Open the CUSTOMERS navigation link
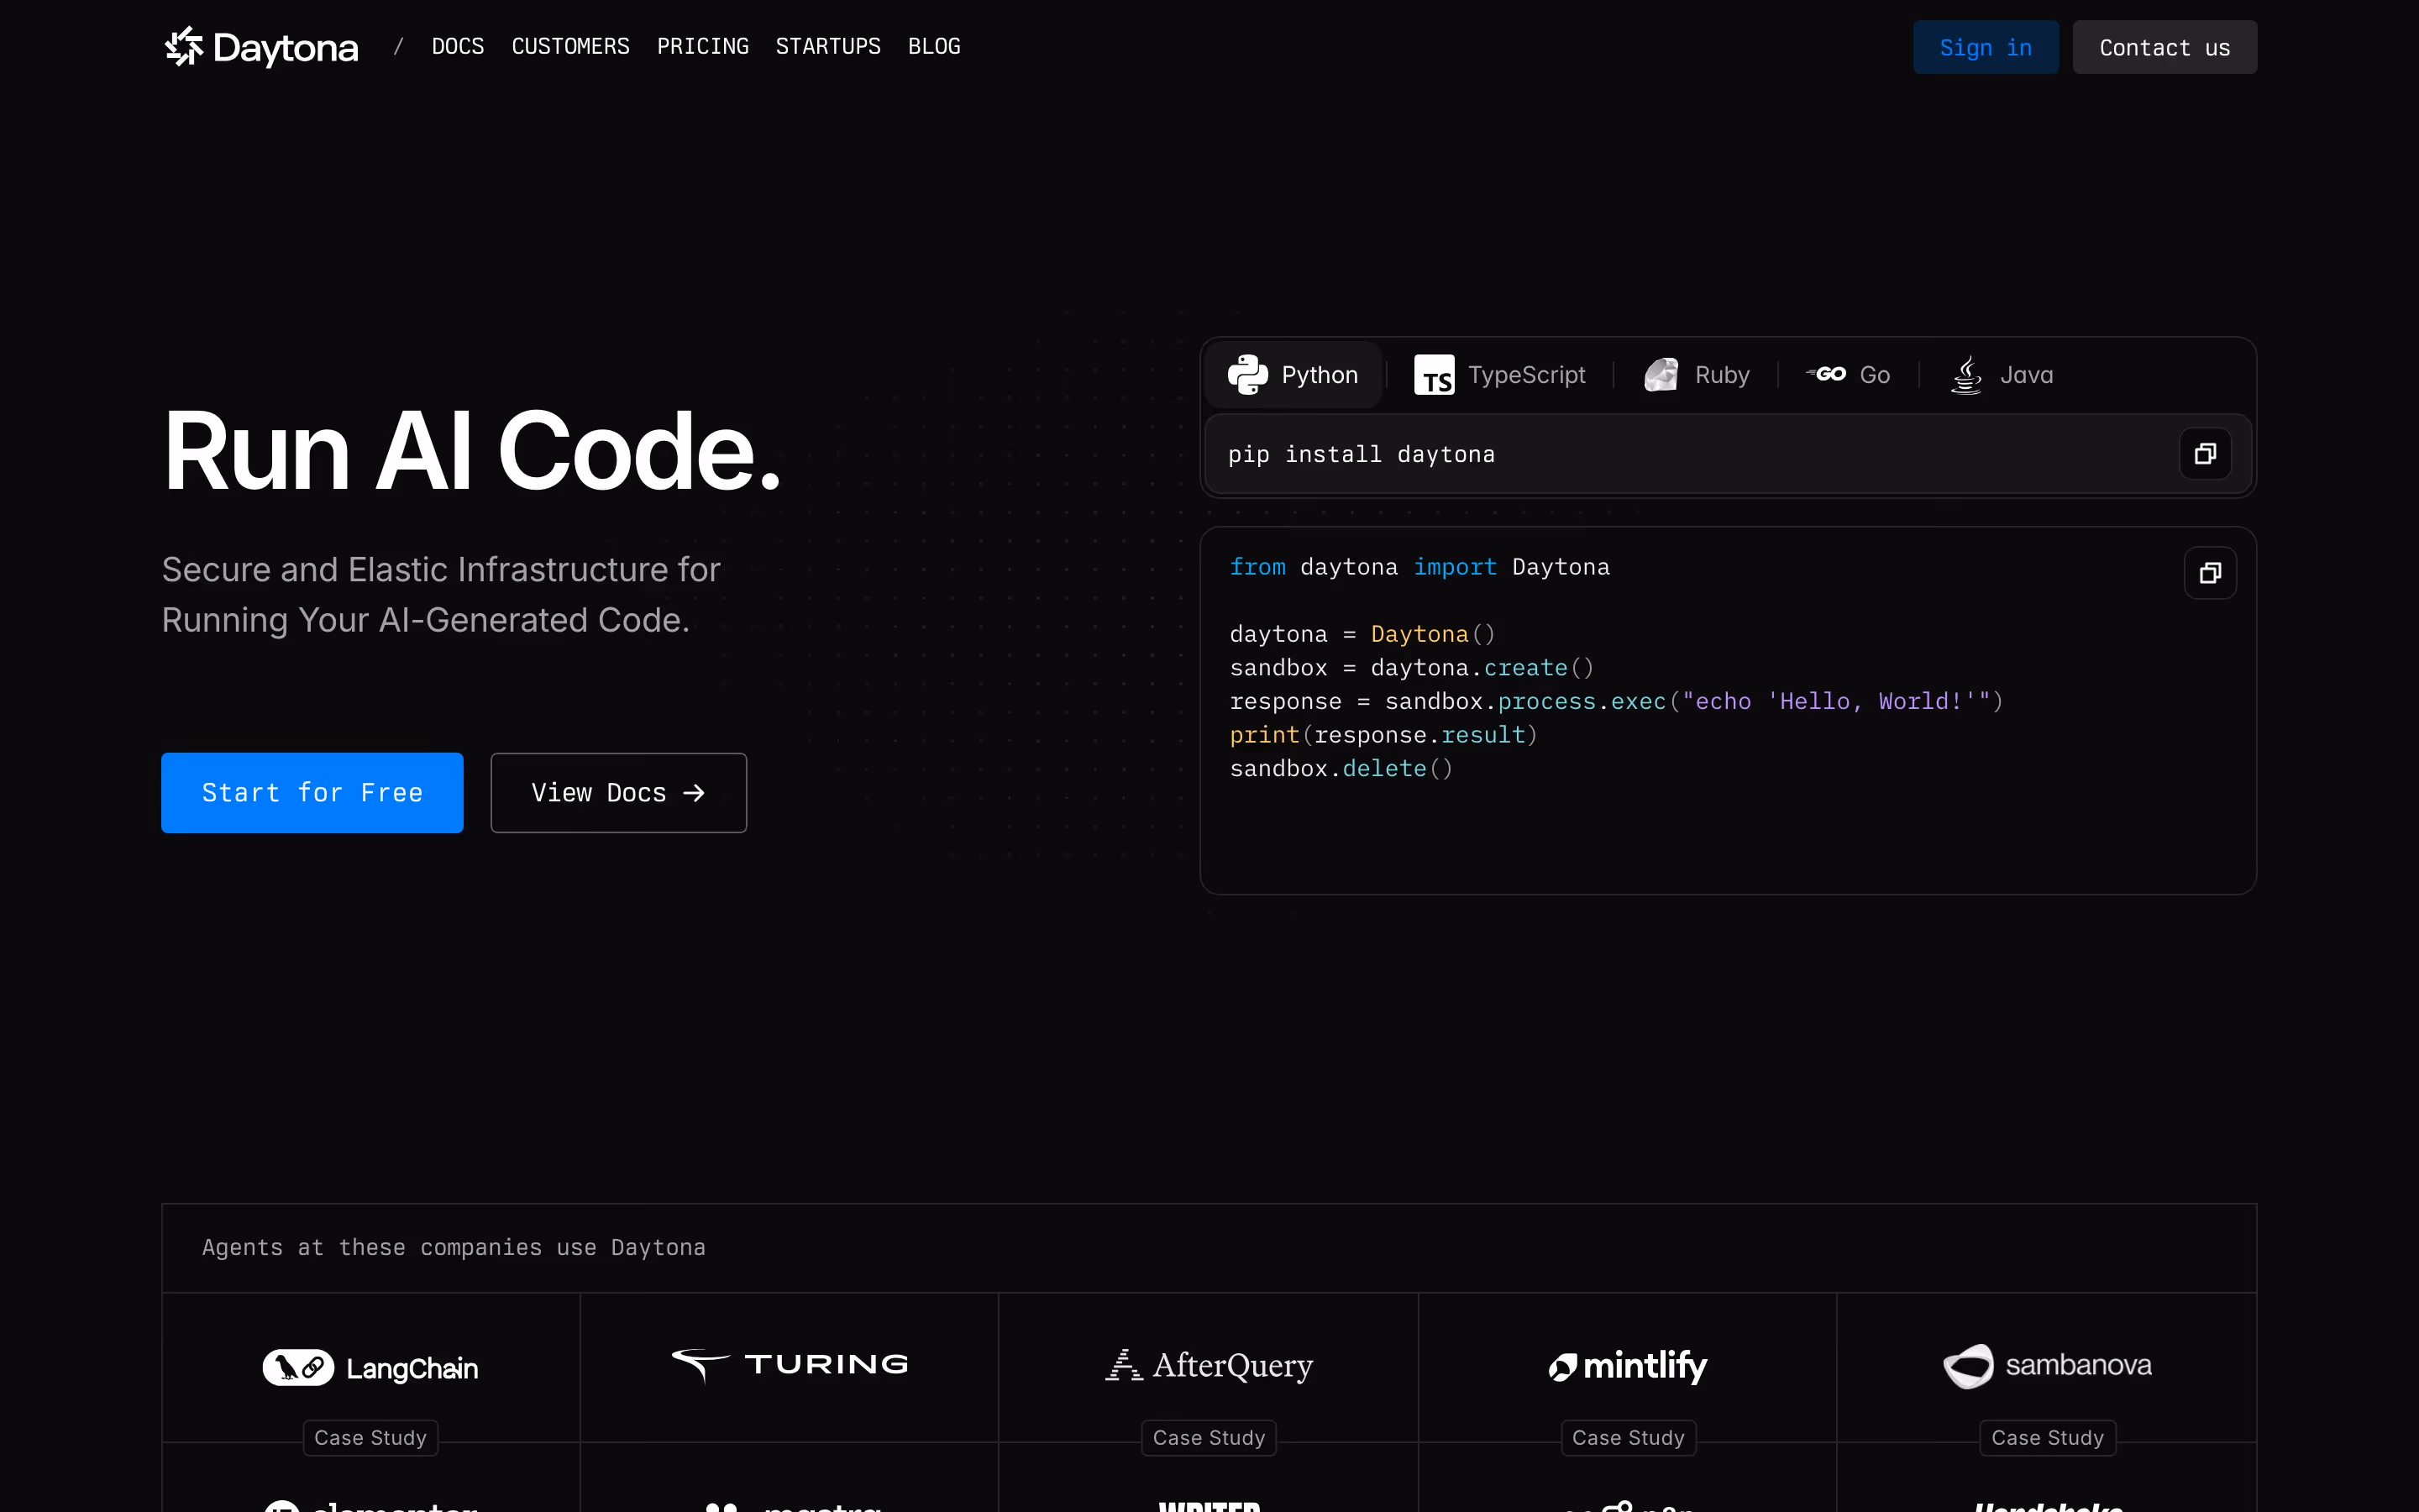Viewport: 2419px width, 1512px height. click(x=571, y=47)
